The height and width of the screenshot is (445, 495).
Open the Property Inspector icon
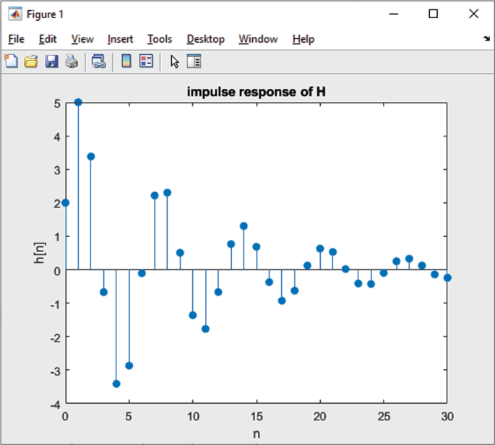click(194, 62)
